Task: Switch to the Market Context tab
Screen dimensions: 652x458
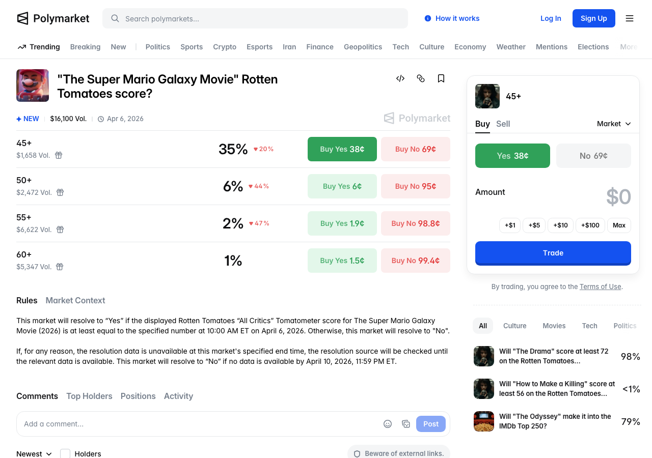Action: (75, 300)
